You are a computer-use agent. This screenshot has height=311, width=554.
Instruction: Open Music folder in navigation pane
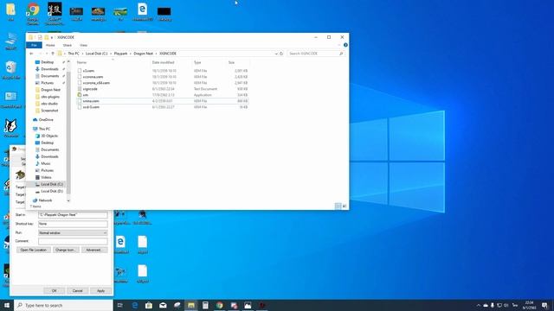point(45,163)
